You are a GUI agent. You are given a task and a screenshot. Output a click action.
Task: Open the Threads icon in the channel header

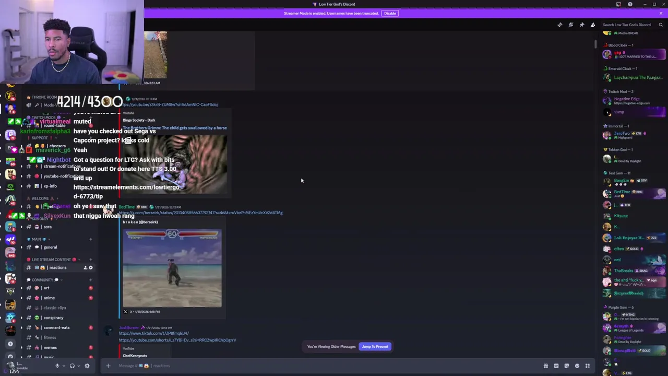[560, 25]
